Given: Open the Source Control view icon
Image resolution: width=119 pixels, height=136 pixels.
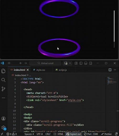Looking at the screenshot, I should point(3,89).
